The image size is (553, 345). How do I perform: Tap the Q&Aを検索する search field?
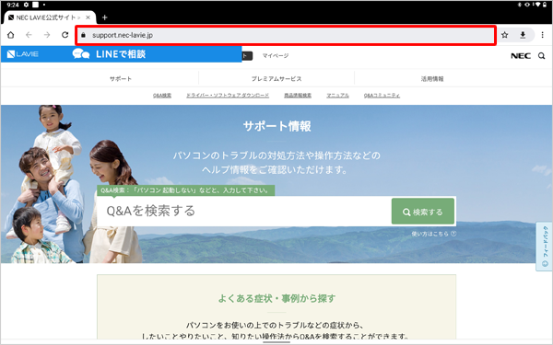pos(244,212)
